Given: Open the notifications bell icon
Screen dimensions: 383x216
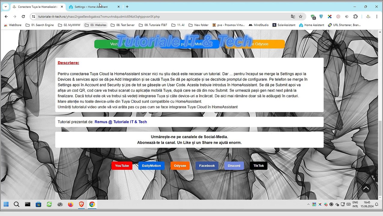Looking at the screenshot, I should [376, 204].
